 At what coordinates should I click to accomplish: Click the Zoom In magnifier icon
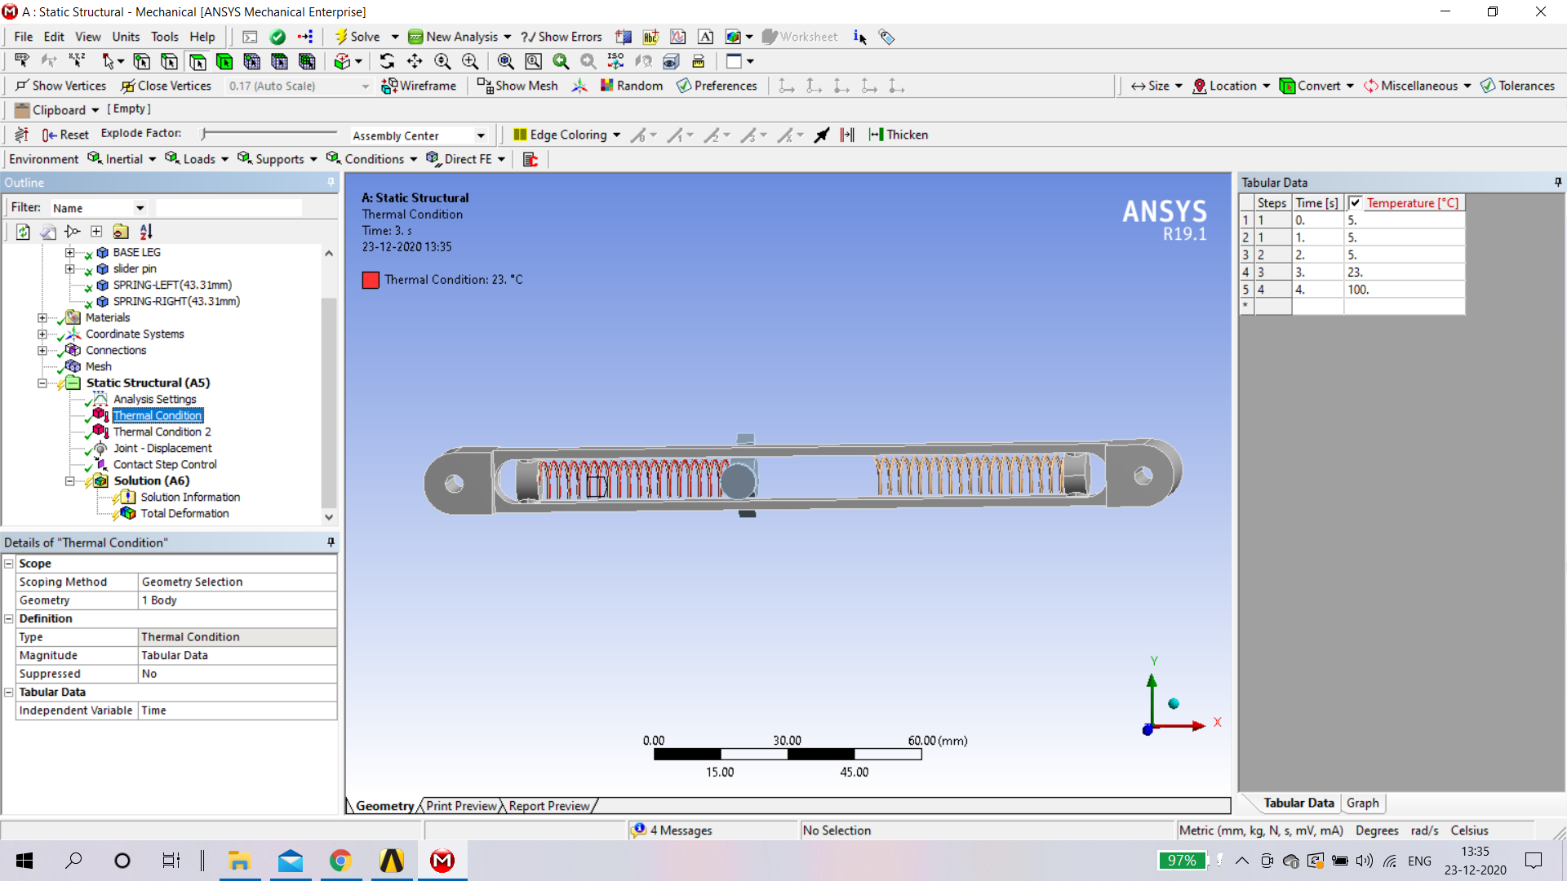click(x=470, y=61)
